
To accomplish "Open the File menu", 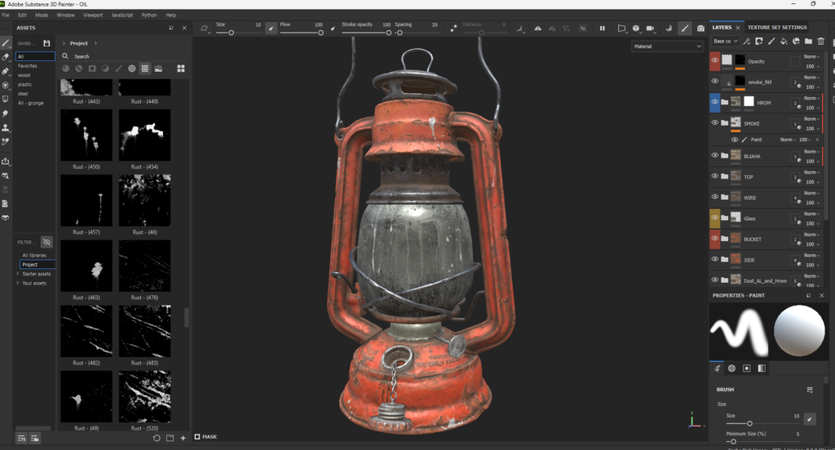I will 6,15.
